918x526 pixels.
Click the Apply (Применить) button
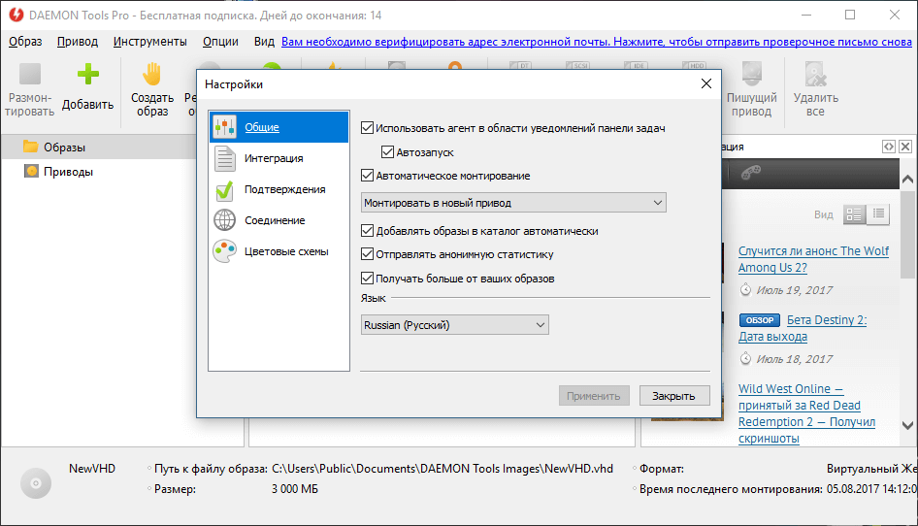(x=594, y=396)
